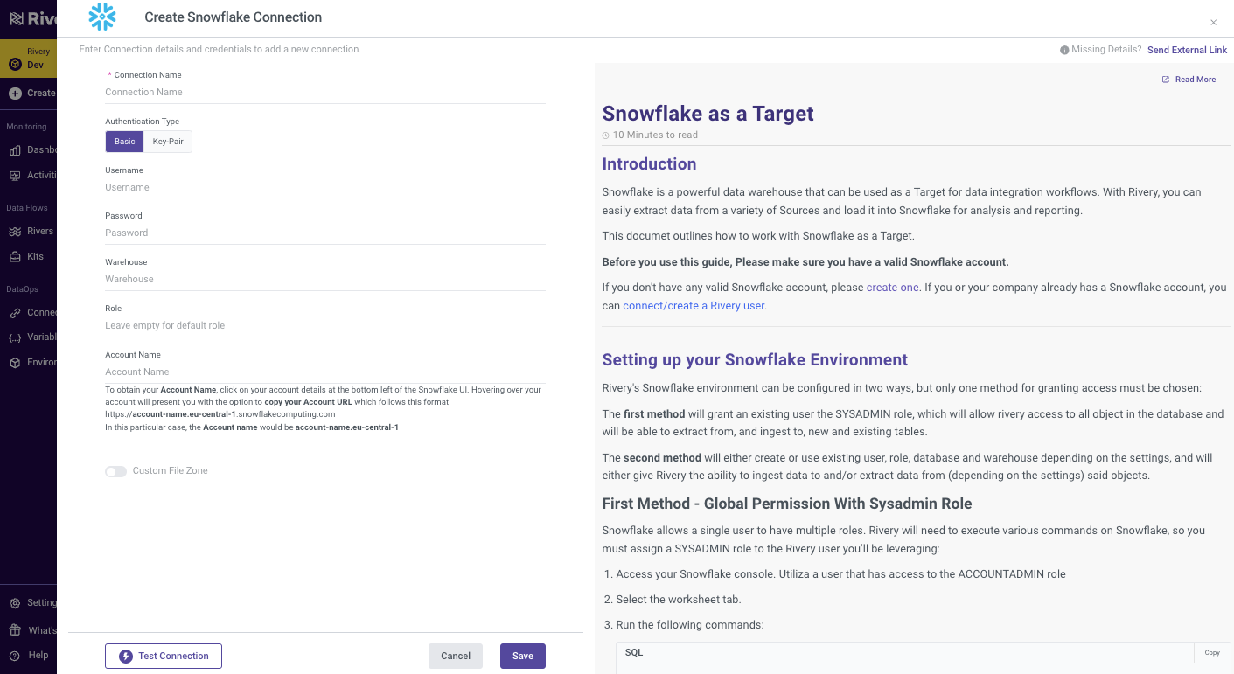Click the Save button

point(523,657)
